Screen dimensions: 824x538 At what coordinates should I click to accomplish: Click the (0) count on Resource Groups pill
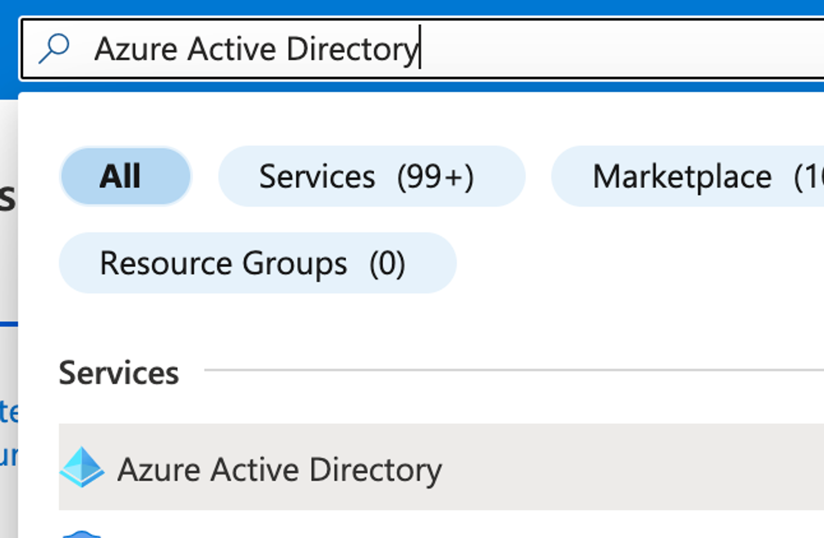click(387, 263)
